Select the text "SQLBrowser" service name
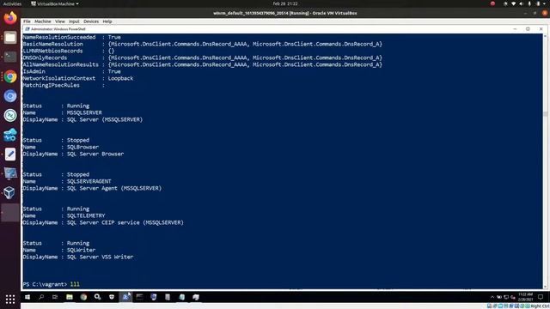 (82, 147)
